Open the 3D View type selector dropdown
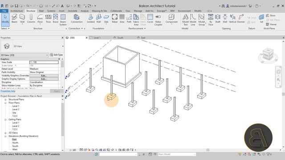This screenshot has width=285, height=160. [x=63, y=46]
